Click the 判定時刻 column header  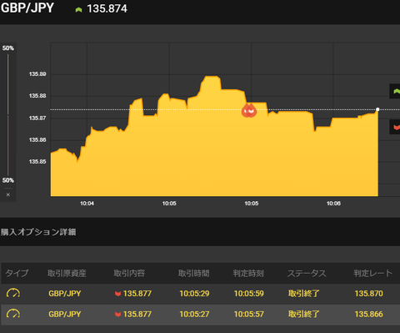pos(248,273)
